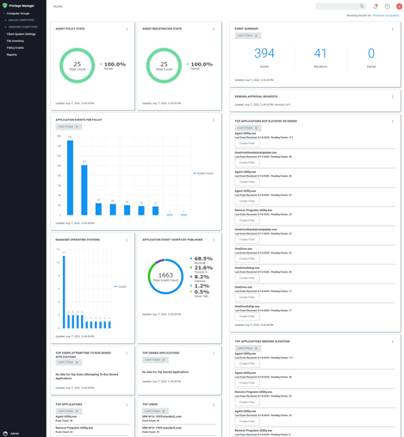
Task: Open Application Events Per Policy options menu
Action: click(x=214, y=120)
